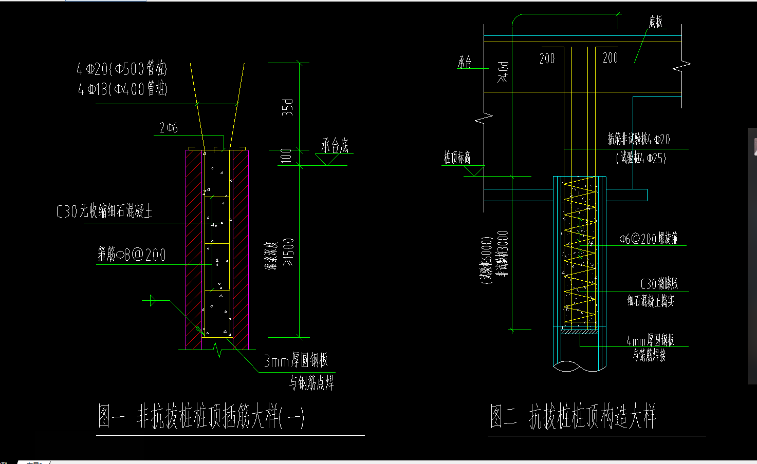Image resolution: width=757 pixels, height=464 pixels.
Task: Select the label 4Φ18(Φ400管桩)
Action: (x=122, y=89)
